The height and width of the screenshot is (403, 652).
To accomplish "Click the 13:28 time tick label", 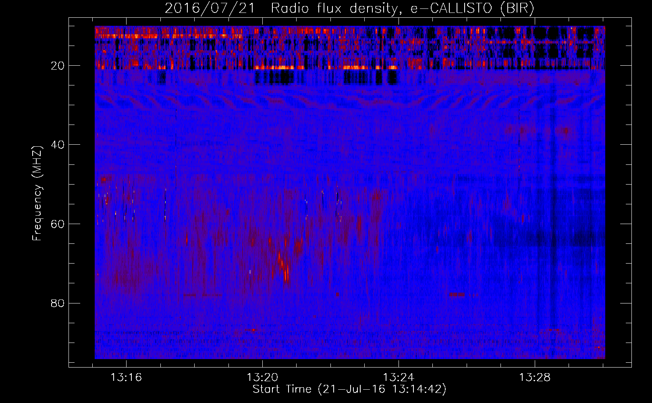I will click(x=535, y=378).
